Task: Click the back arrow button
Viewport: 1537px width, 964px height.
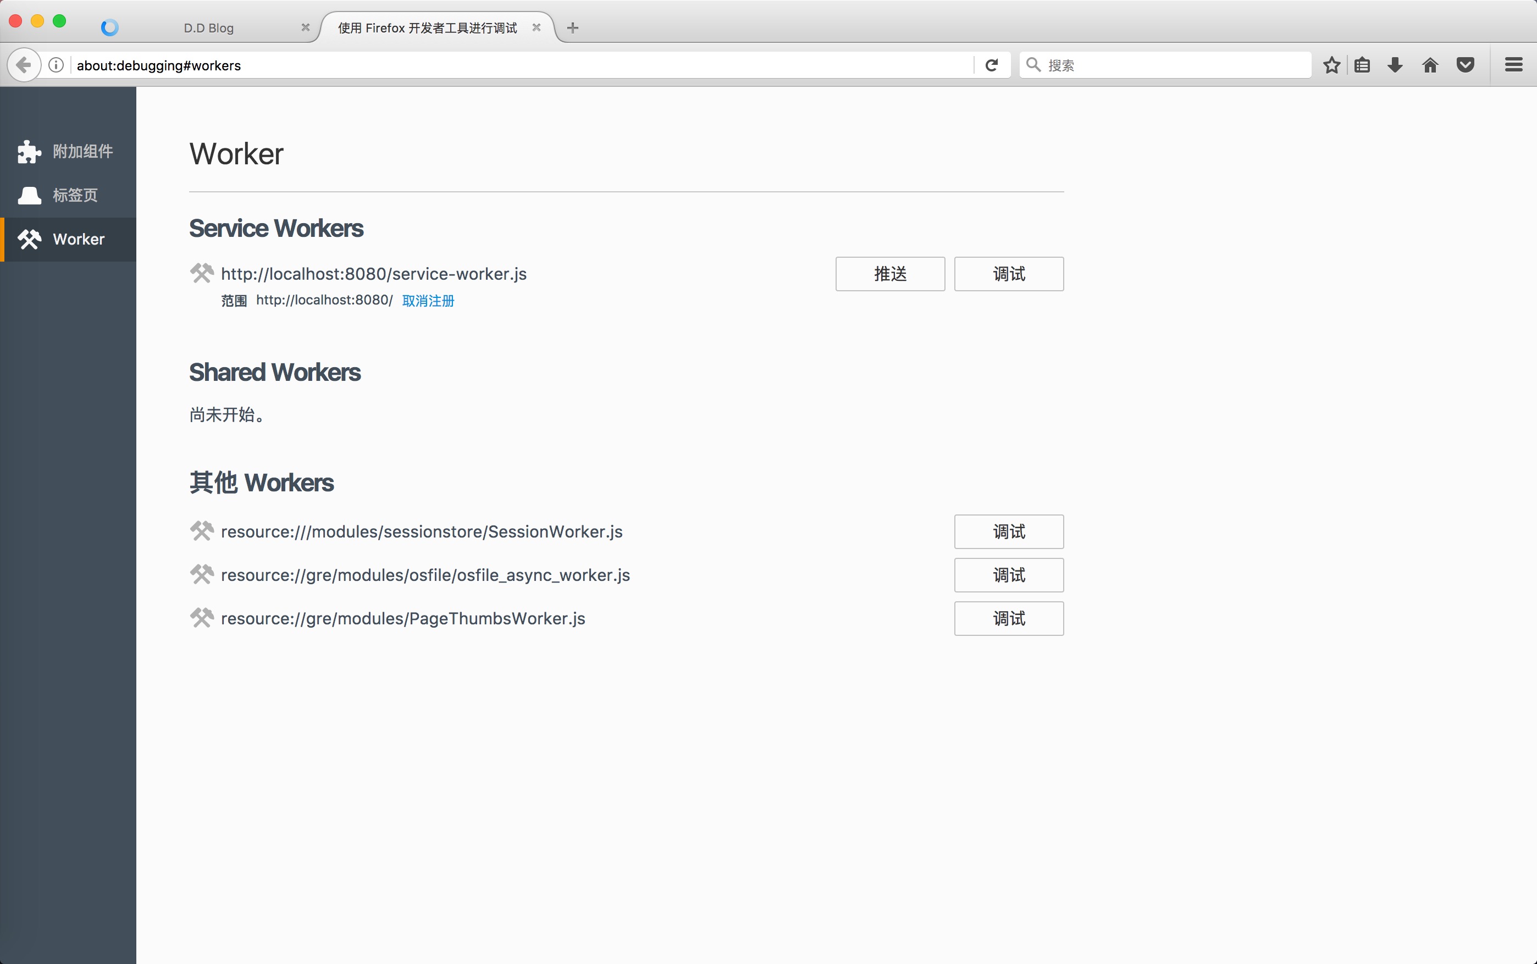Action: (24, 65)
